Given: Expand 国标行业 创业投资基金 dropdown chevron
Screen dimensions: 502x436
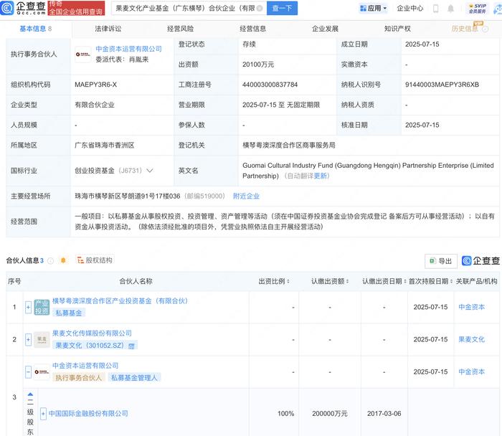Looking at the screenshot, I should [149, 171].
